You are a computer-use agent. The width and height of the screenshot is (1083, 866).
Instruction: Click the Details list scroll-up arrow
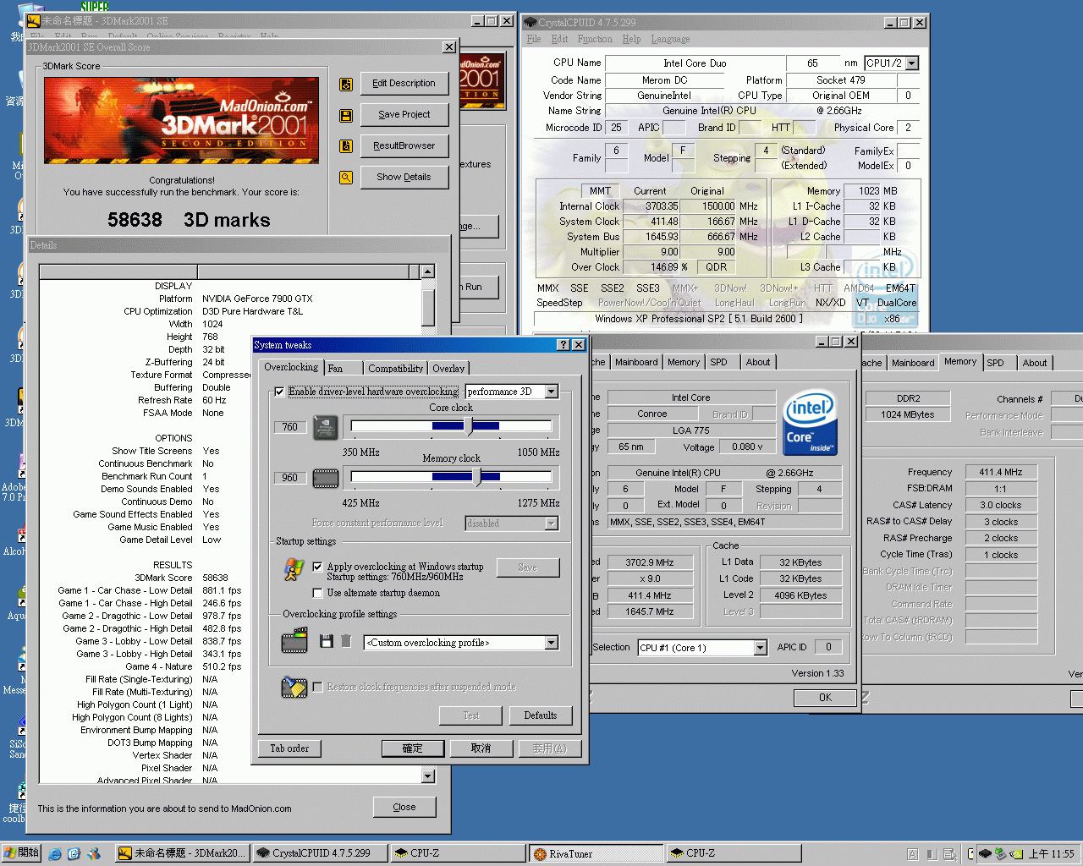[x=427, y=271]
